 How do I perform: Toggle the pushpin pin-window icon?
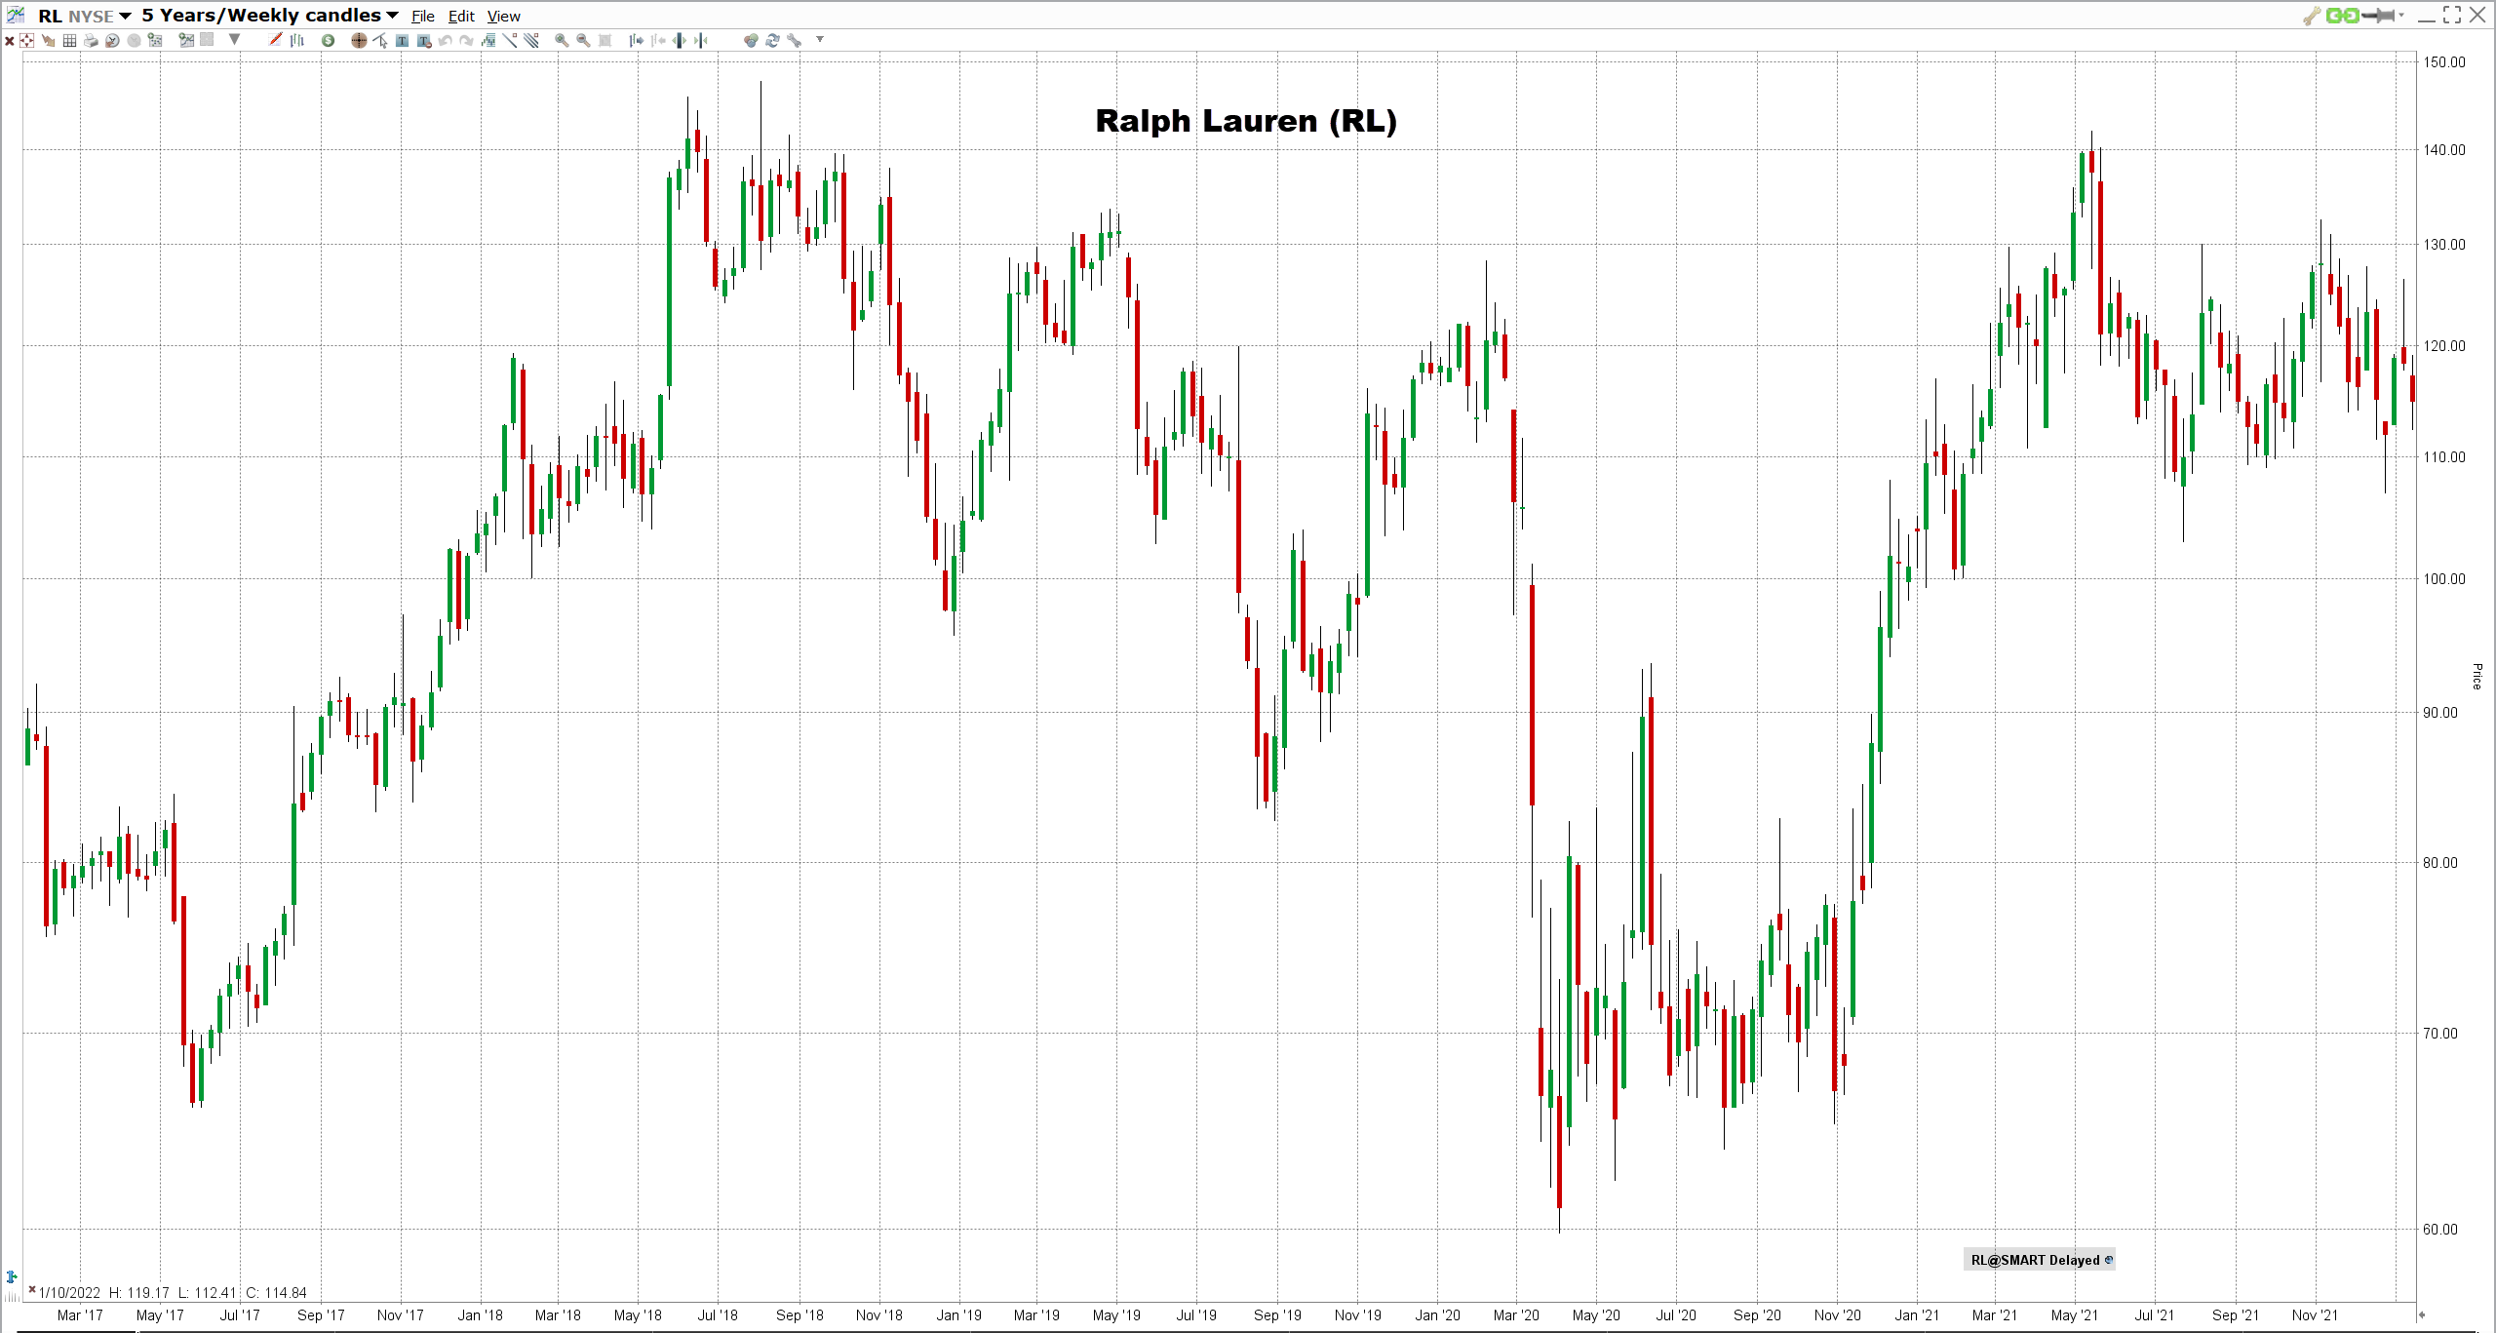(2379, 16)
